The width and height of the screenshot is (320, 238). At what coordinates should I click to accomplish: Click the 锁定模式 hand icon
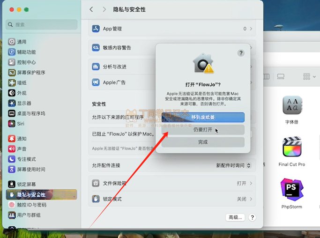coord(96,199)
